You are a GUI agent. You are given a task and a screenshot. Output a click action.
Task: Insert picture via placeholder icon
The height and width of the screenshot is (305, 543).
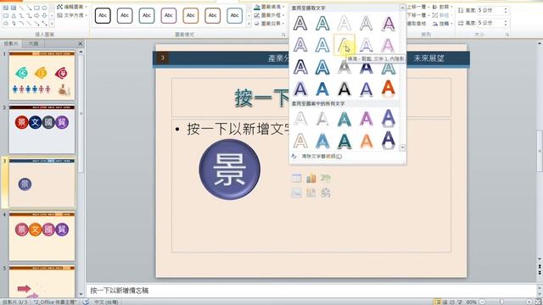(296, 192)
